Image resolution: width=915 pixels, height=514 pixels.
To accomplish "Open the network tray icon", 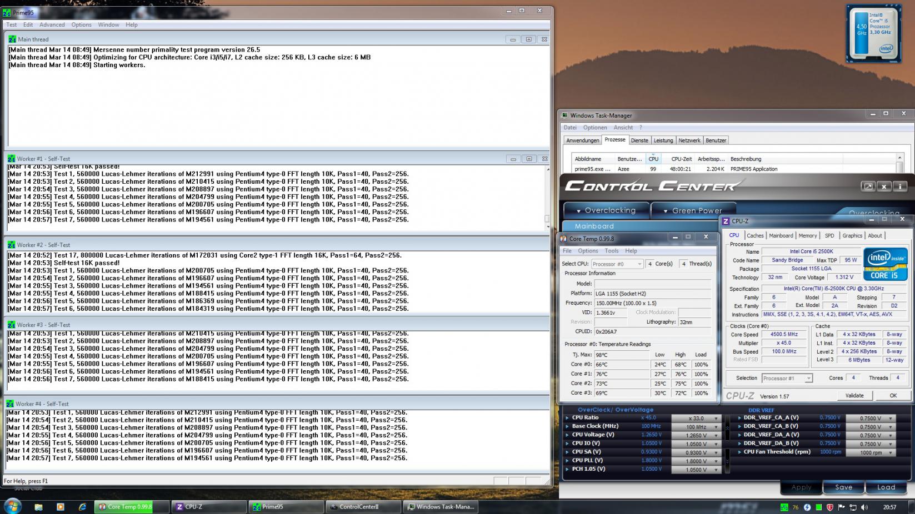I will tap(853, 507).
